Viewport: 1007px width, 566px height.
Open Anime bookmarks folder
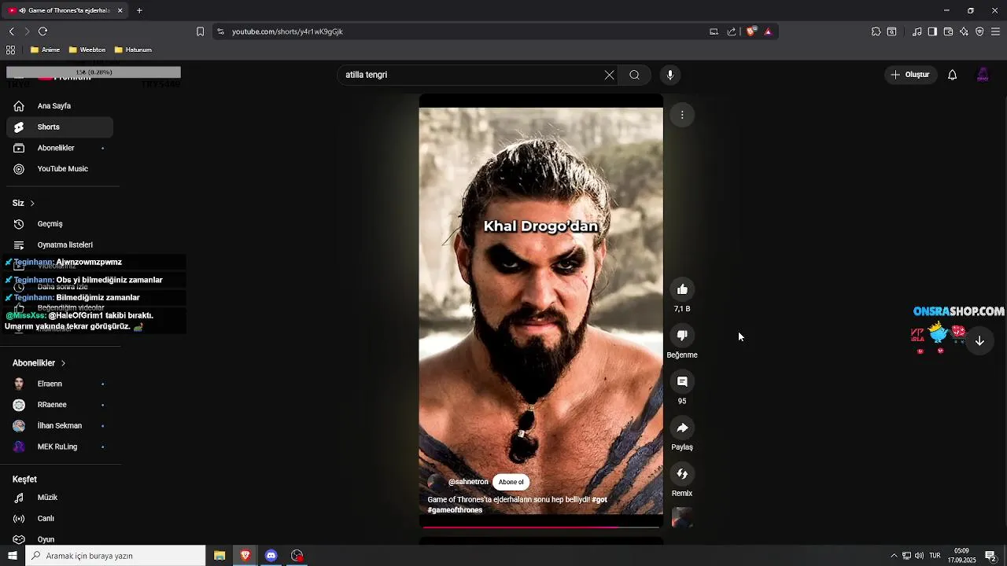45,50
